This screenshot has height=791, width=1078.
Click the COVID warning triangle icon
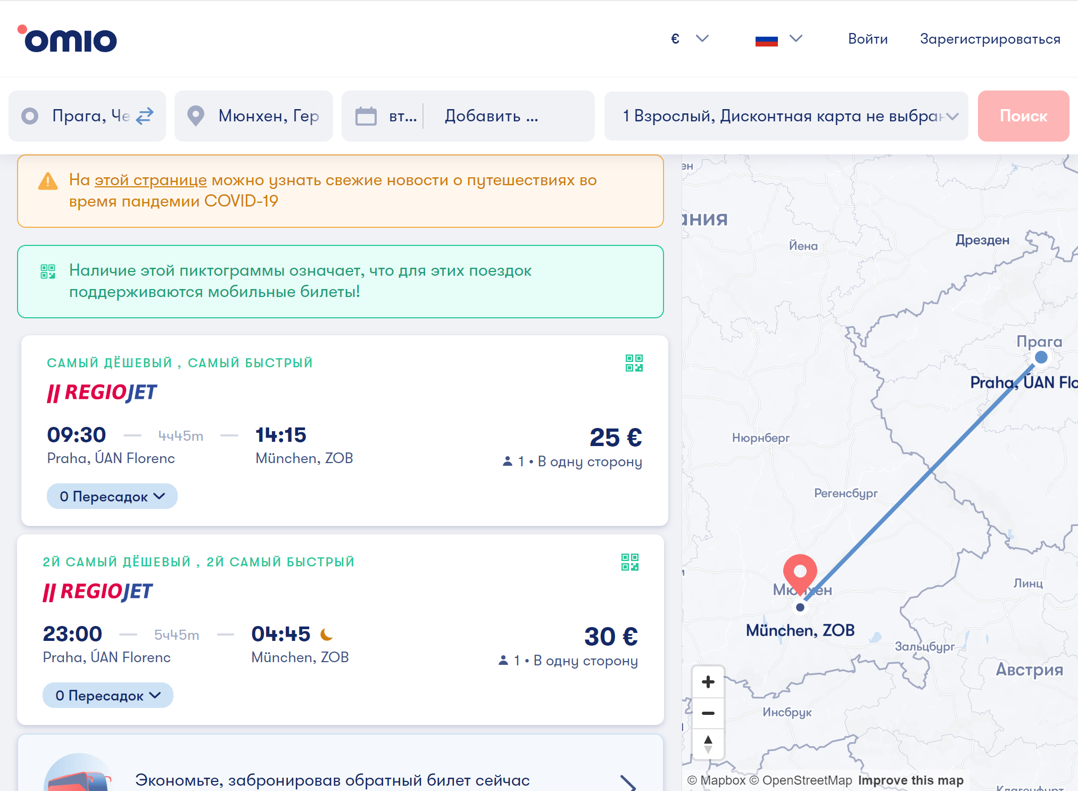click(48, 181)
